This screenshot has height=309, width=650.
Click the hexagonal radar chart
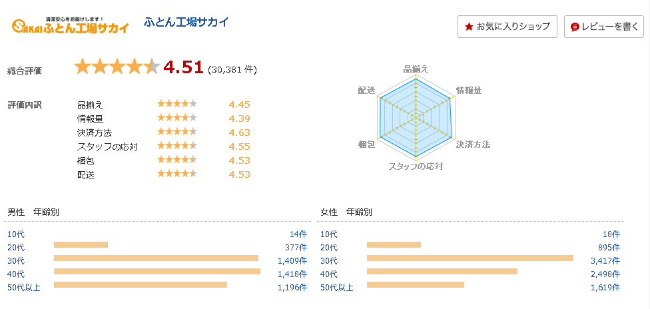coord(416,119)
